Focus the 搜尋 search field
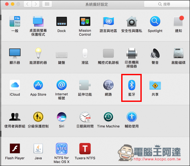This screenshot has height=166, width=190. pyautogui.click(x=167, y=4)
